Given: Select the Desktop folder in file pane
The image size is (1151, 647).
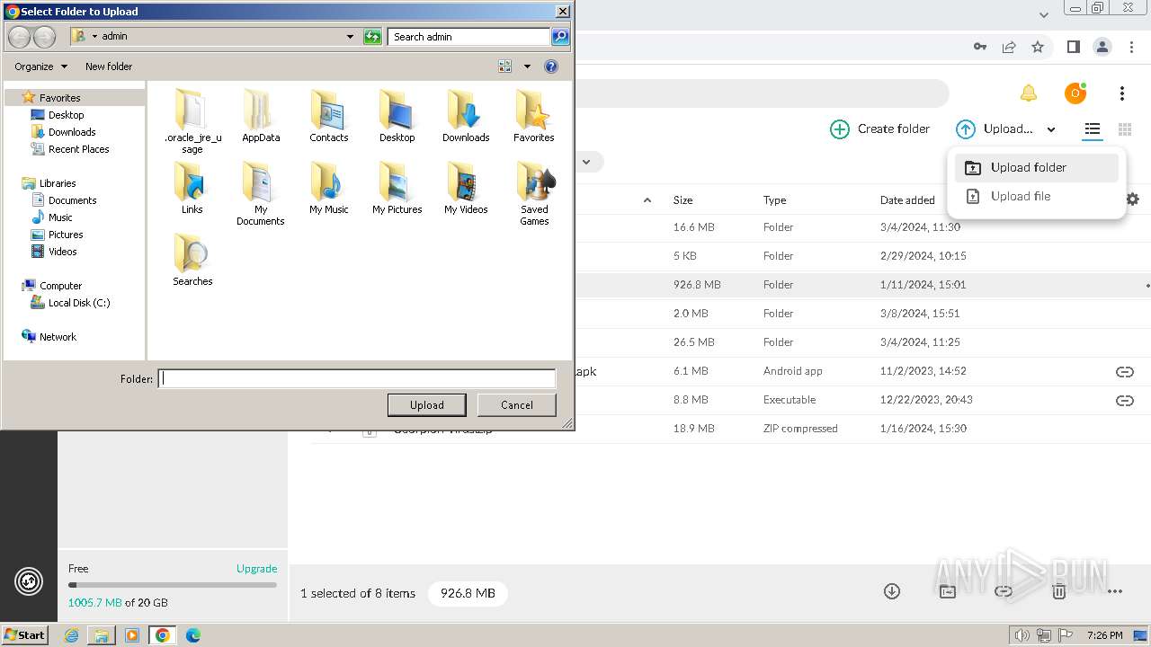Looking at the screenshot, I should (397, 116).
